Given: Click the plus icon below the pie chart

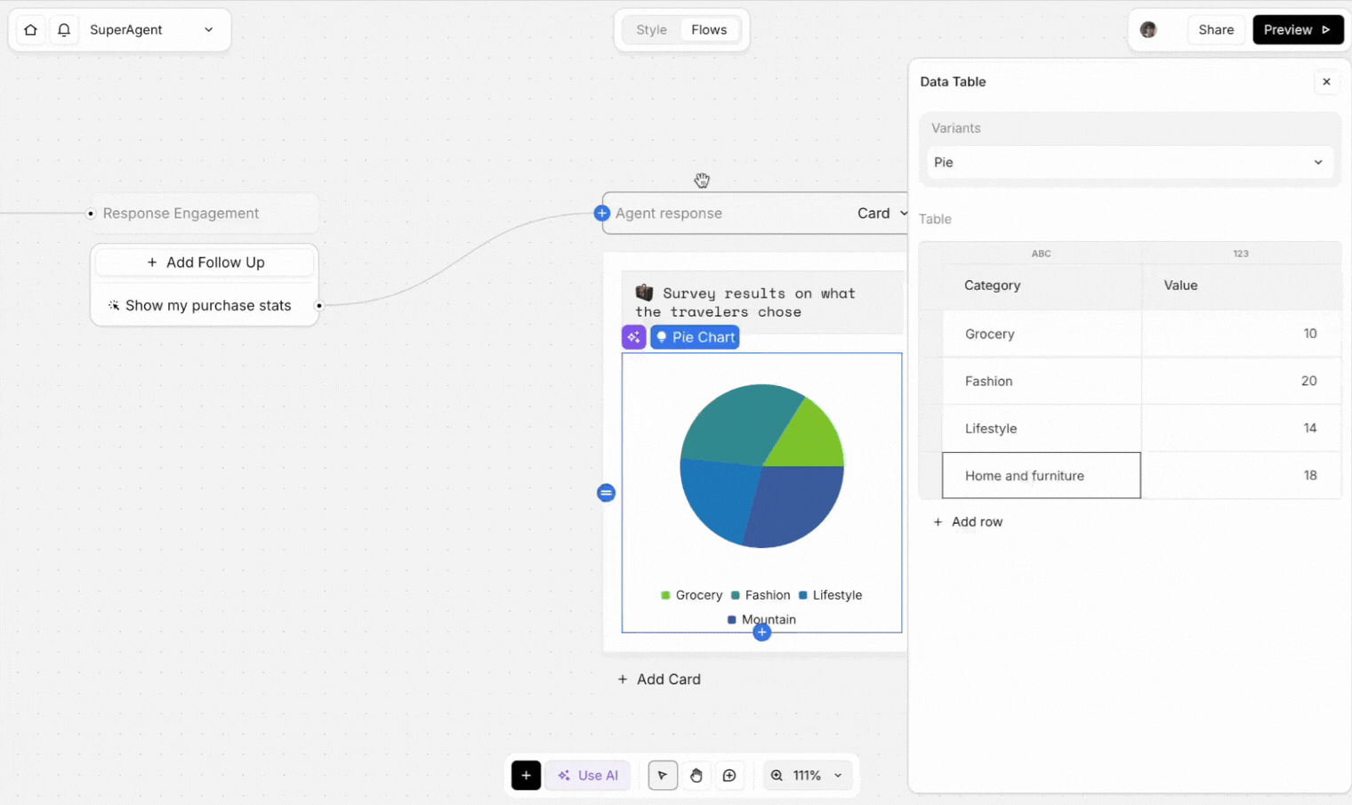Looking at the screenshot, I should [x=761, y=632].
